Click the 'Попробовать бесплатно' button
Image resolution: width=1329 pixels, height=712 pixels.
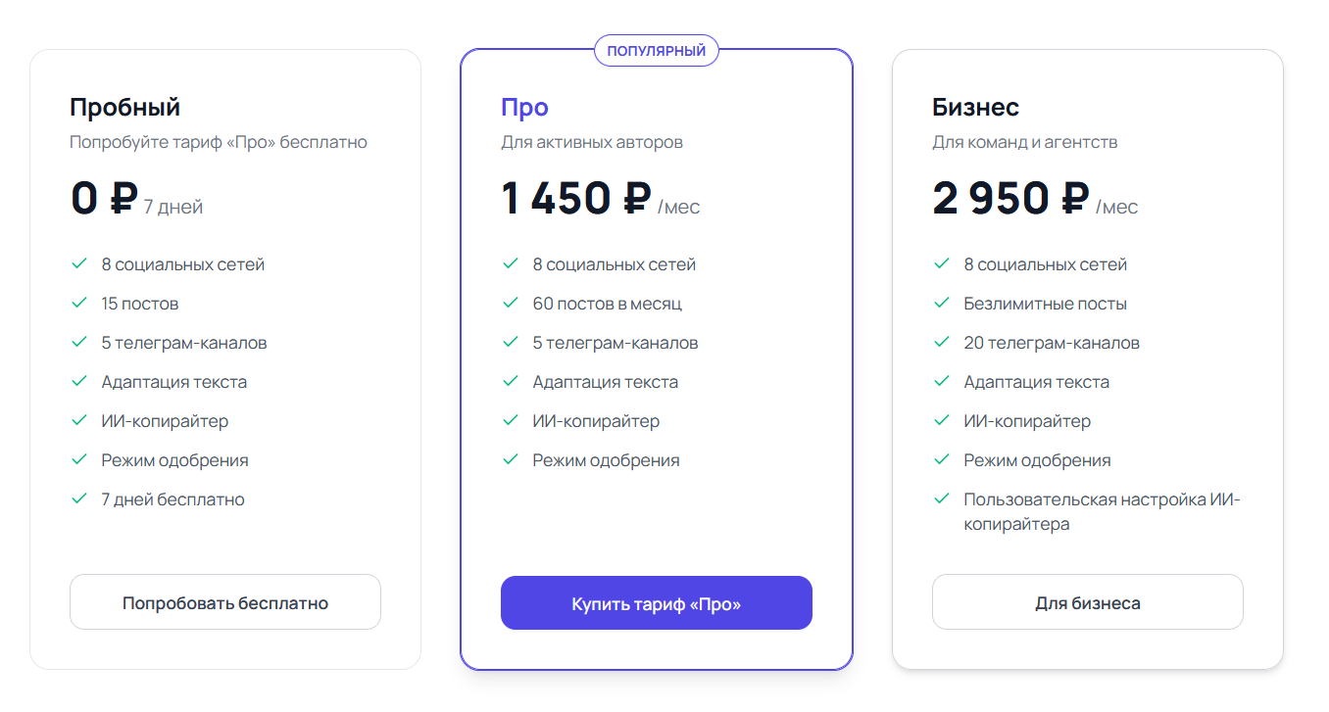click(x=224, y=602)
